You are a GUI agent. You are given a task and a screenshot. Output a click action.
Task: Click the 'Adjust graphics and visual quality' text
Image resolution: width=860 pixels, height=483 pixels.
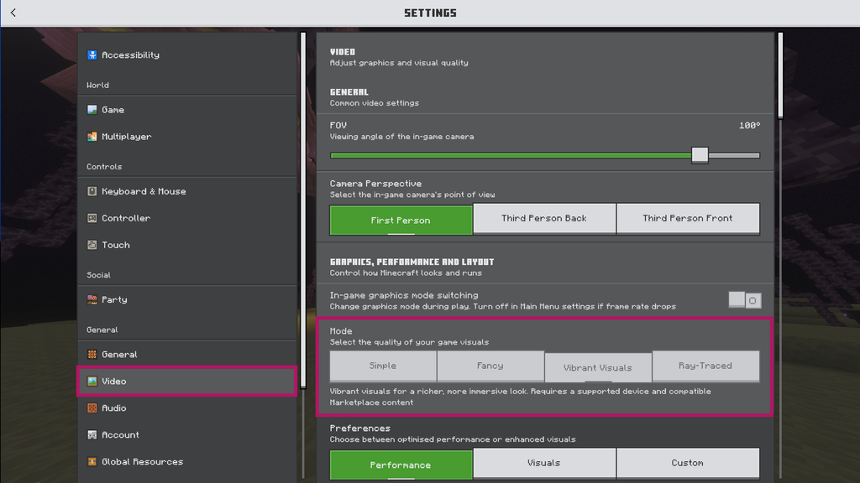click(399, 63)
